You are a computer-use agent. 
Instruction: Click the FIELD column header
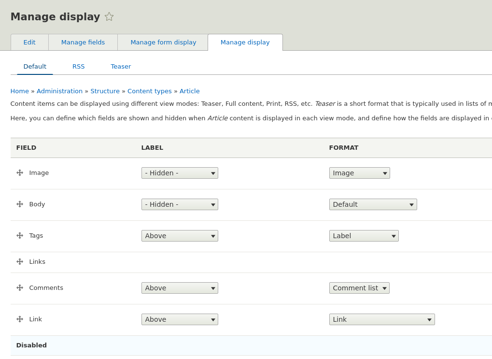click(27, 148)
